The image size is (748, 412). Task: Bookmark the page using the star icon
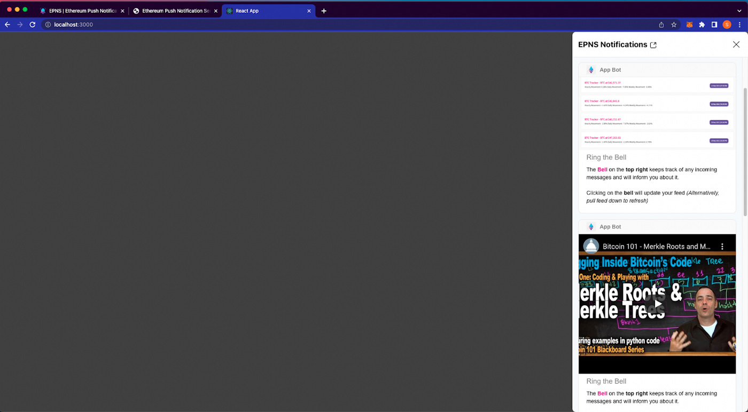point(673,24)
